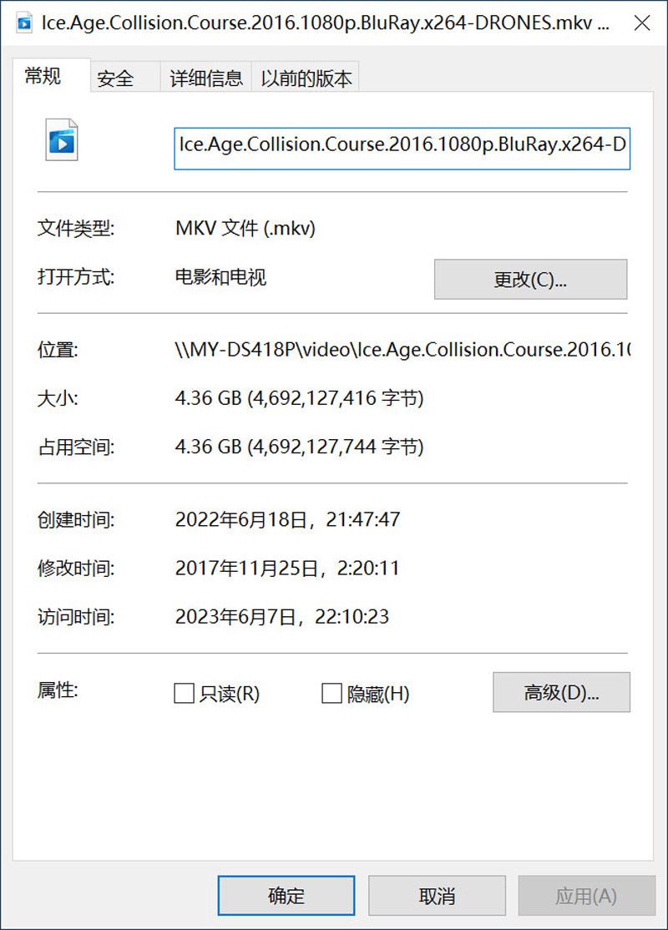Click accessed time 2023年6月7日, 22:10:23
The width and height of the screenshot is (668, 930).
pos(281,617)
